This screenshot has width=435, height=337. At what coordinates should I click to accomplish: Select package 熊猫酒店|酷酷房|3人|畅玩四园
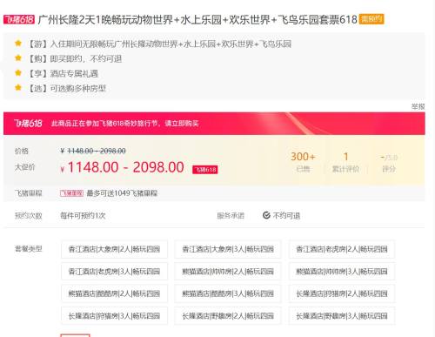(228, 293)
